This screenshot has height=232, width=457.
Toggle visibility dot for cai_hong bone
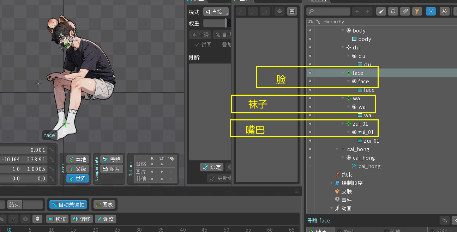point(310,149)
